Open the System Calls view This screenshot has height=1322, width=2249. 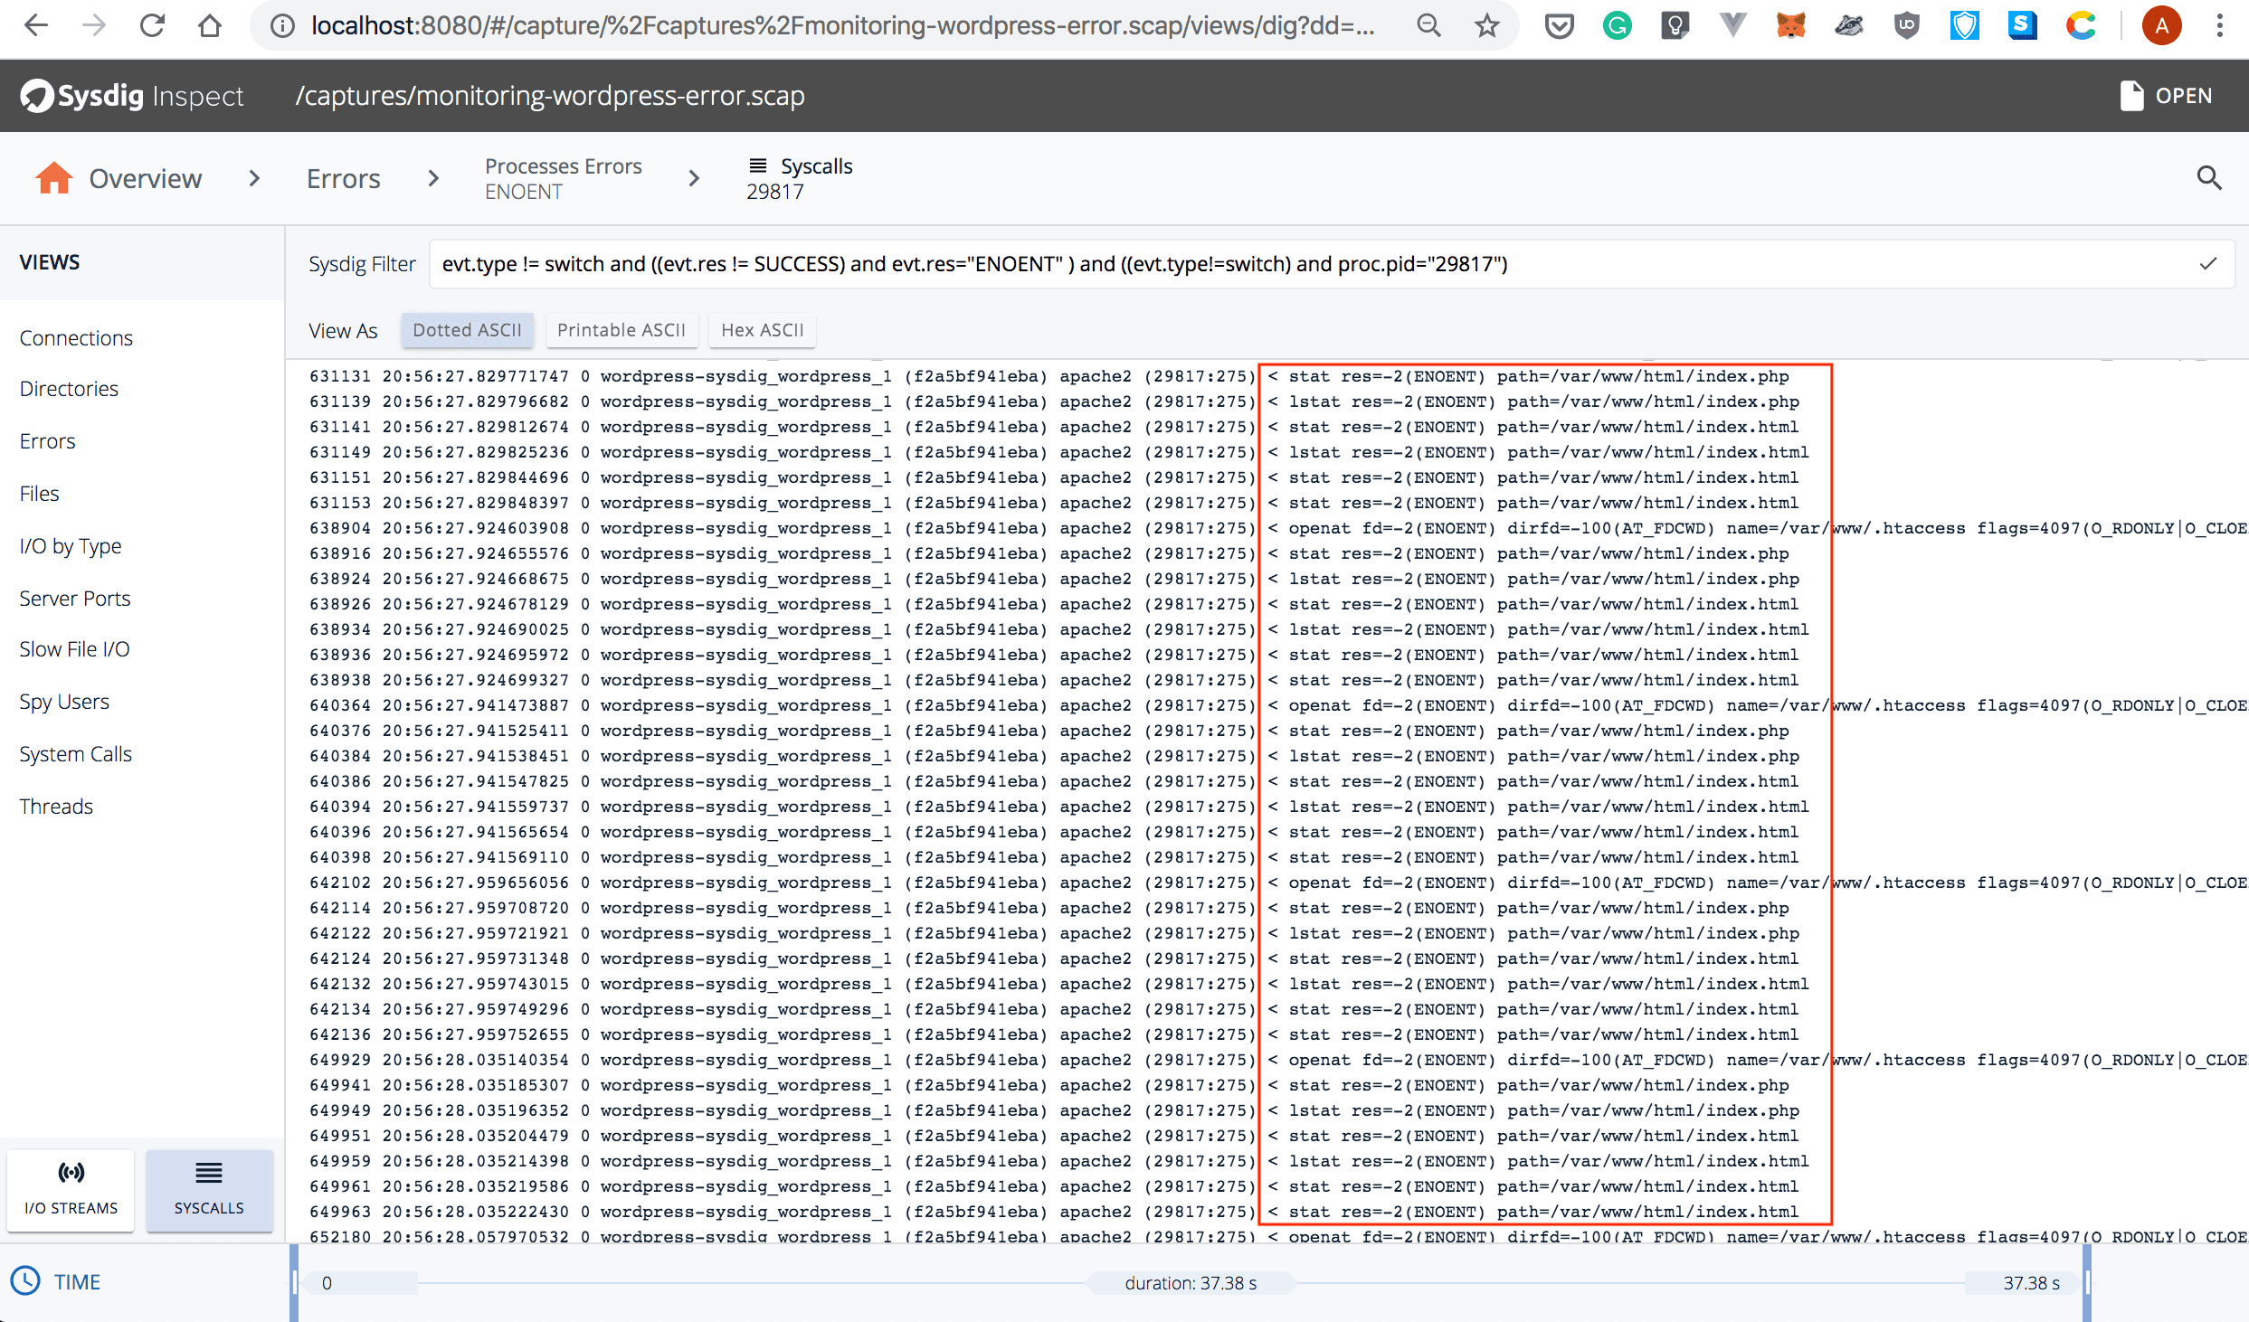pos(76,754)
